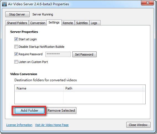Uncheck Start at Login
Viewport: 157px width, 134px height.
click(16, 39)
